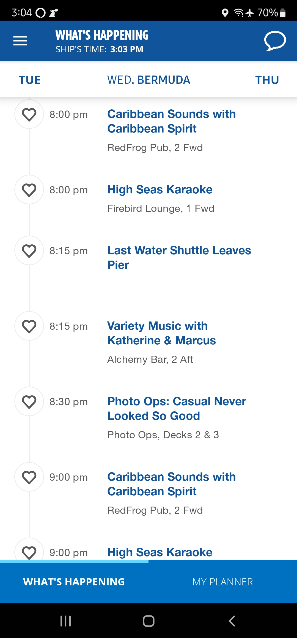
Task: Switch to the THU day tab
Action: (267, 80)
